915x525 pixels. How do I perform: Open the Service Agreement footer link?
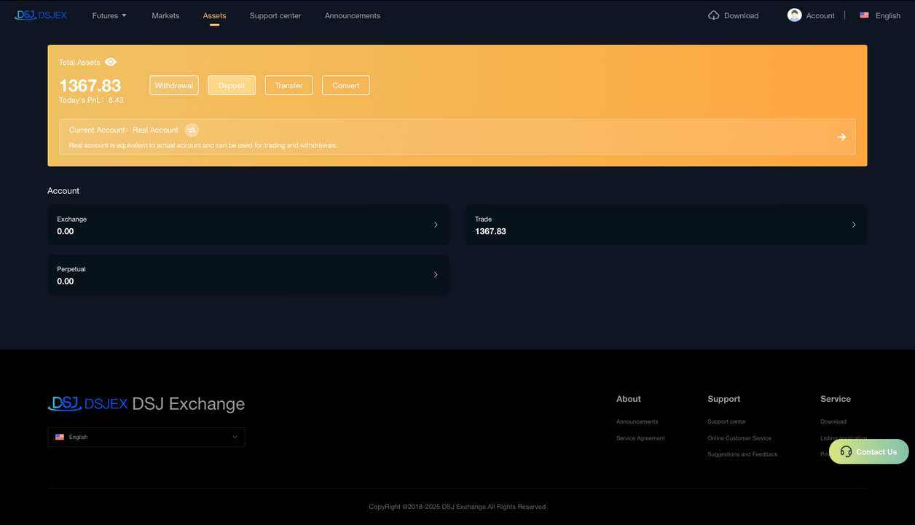pyautogui.click(x=640, y=438)
